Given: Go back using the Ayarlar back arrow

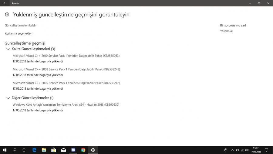Looking at the screenshot, I should [x=5, y=3].
